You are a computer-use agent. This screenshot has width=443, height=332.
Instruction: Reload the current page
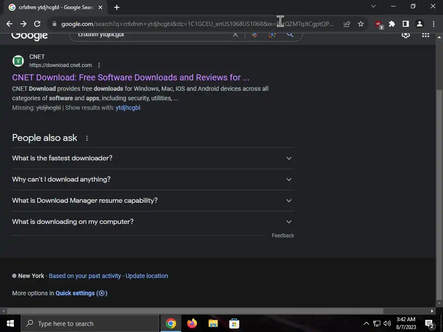point(37,24)
